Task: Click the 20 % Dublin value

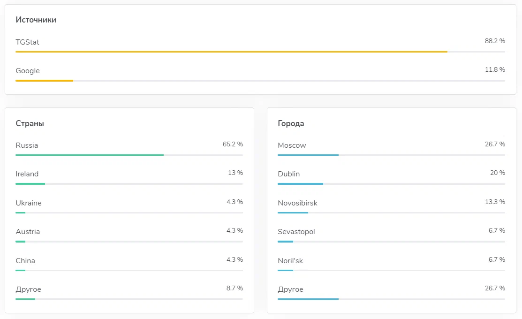Action: pyautogui.click(x=497, y=173)
